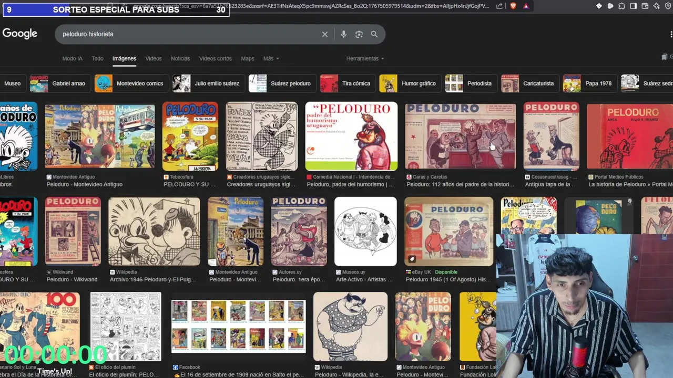Click the Brave Rewards triangle icon
673x378 pixels.
pos(526,6)
